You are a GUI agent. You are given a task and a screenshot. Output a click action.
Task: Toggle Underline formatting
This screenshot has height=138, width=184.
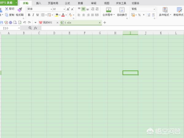click(x=38, y=15)
